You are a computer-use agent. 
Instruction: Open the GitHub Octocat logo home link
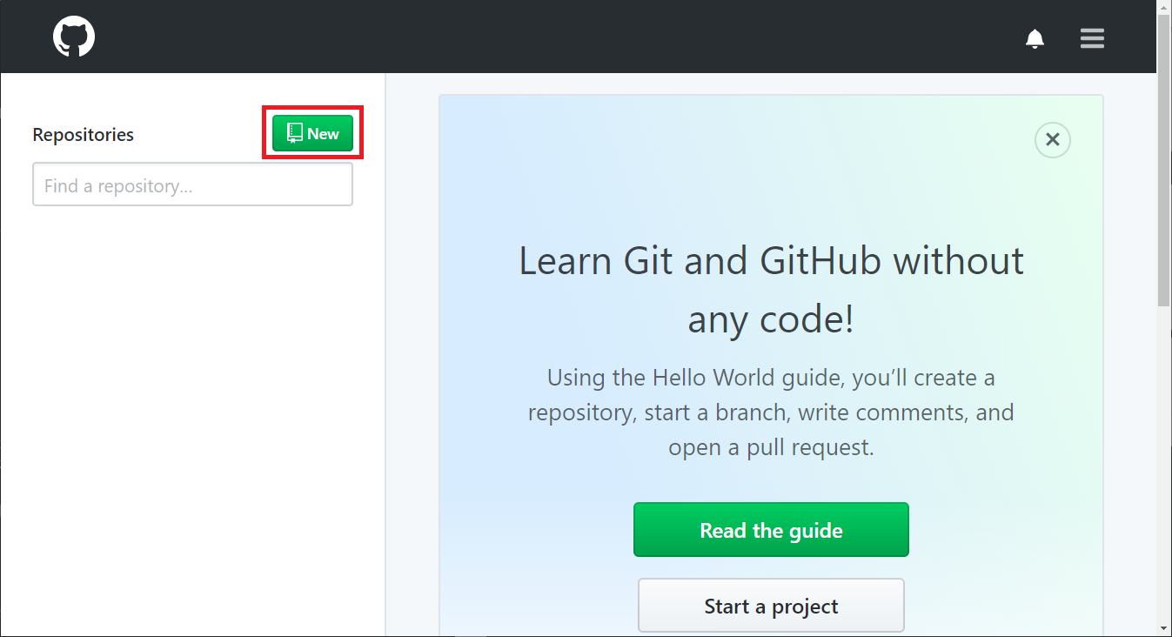74,38
